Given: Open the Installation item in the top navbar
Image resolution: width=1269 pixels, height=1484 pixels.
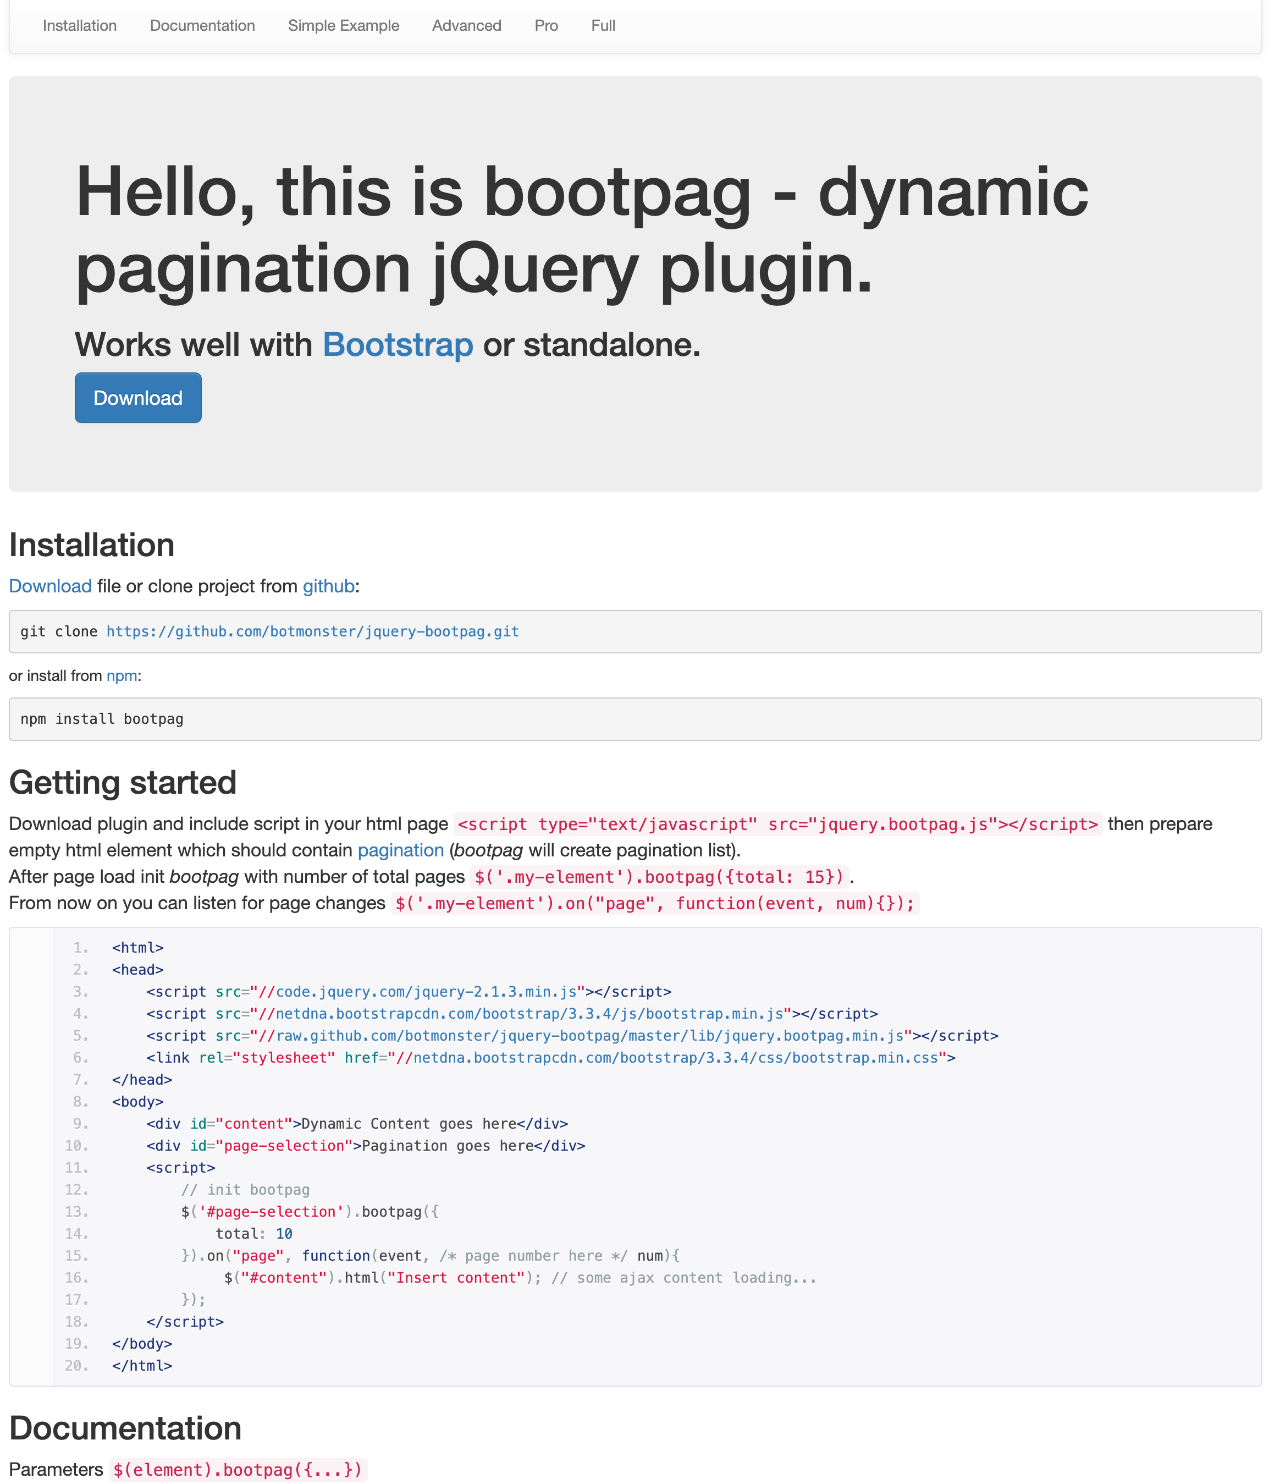Looking at the screenshot, I should [x=80, y=26].
